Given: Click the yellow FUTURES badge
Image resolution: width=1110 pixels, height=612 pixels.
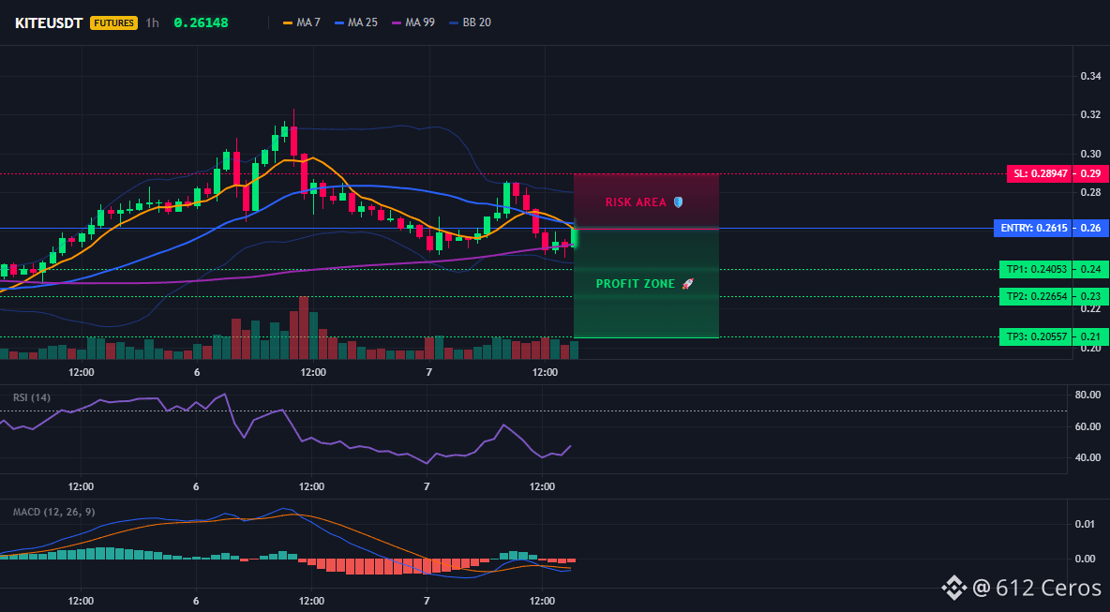Looking at the screenshot, I should click(x=113, y=22).
